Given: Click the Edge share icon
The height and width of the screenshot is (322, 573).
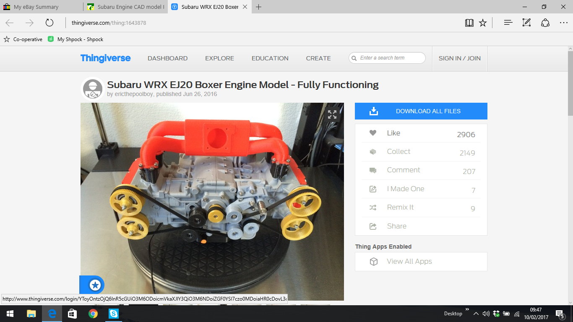Looking at the screenshot, I should [x=545, y=23].
